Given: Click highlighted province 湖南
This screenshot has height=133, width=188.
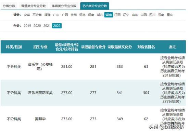Looking at the screenshot, I should tap(109, 15).
